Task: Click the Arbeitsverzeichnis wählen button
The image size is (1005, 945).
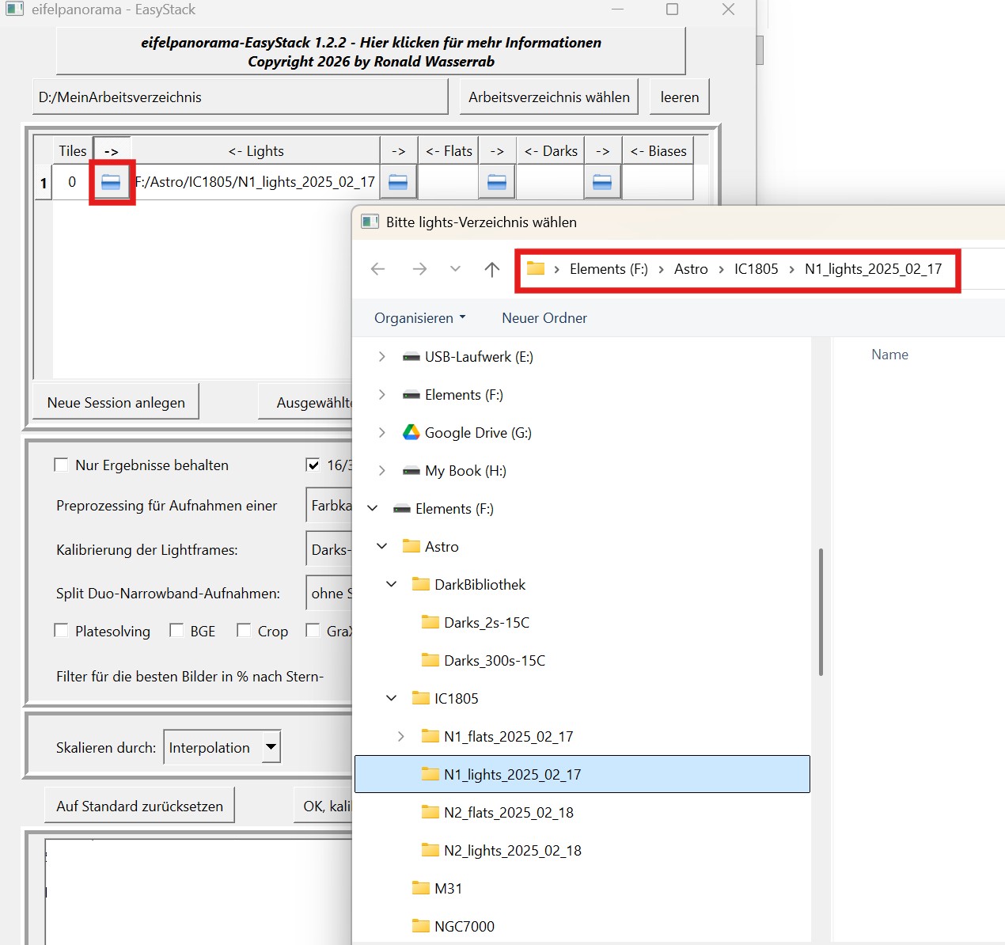Action: tap(548, 97)
